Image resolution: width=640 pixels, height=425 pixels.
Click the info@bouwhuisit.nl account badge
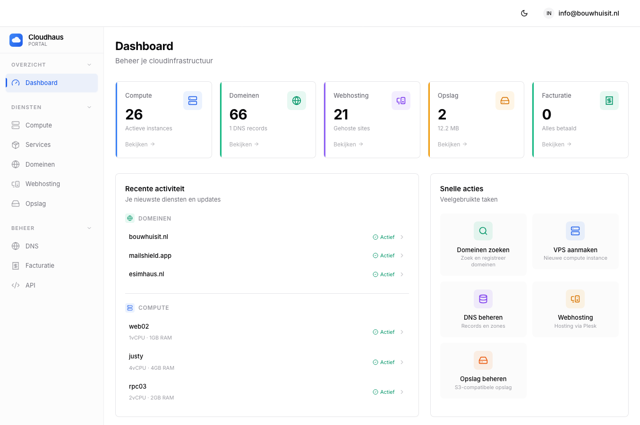(x=581, y=13)
